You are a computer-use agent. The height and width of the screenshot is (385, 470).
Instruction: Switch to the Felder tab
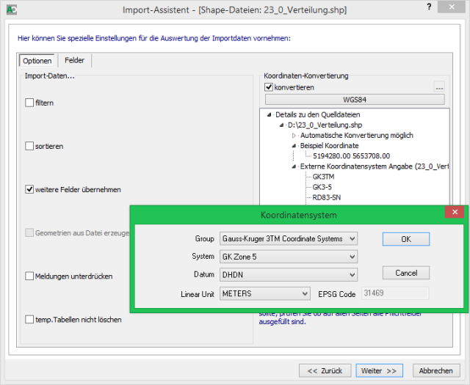click(x=74, y=61)
